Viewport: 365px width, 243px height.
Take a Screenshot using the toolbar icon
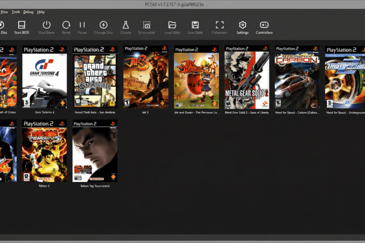coord(147,25)
